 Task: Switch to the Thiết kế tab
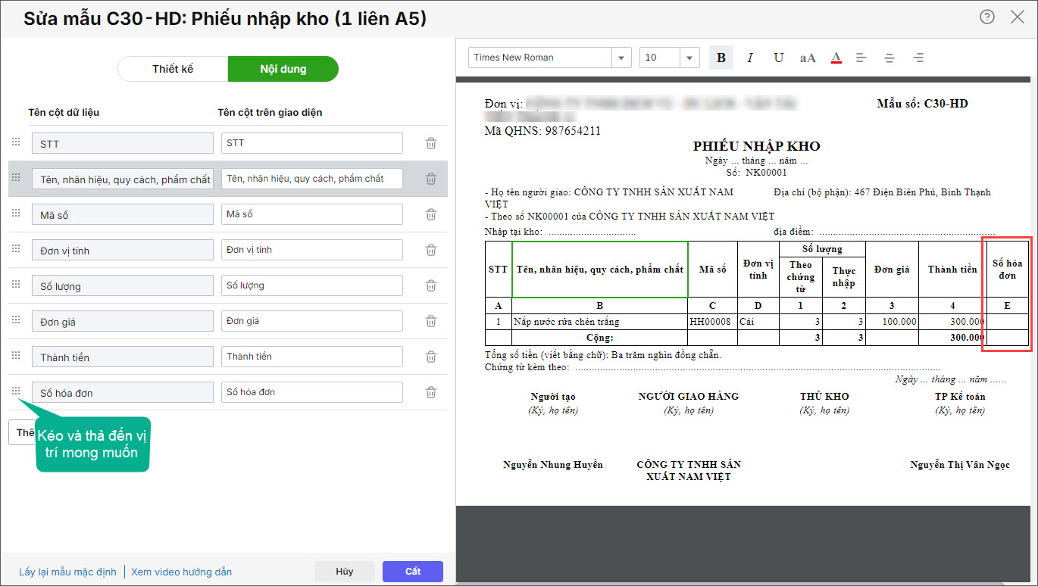coord(173,69)
